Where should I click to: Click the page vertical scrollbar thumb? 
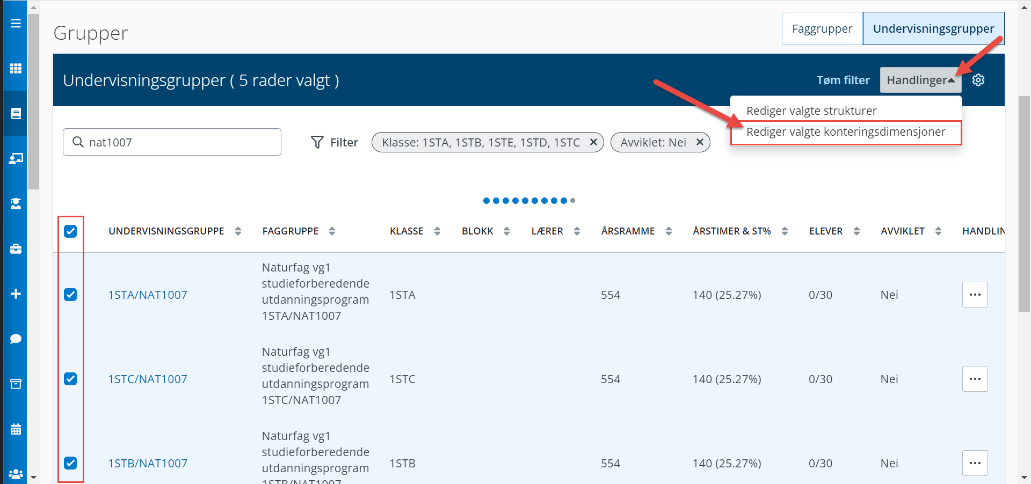[1024, 204]
